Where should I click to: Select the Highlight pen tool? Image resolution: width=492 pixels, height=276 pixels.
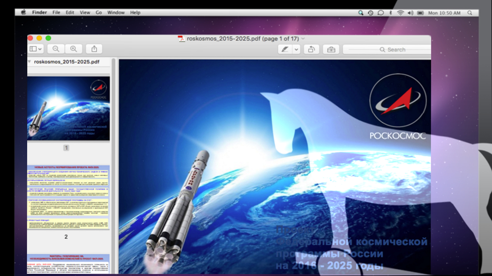pyautogui.click(x=285, y=50)
